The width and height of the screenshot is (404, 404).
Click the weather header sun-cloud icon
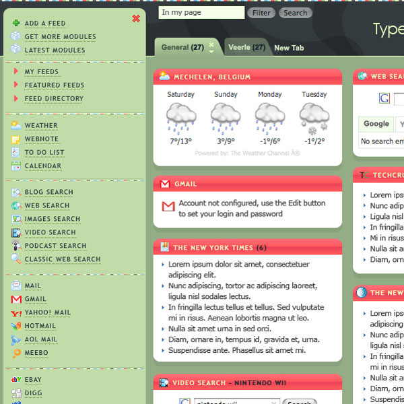[x=164, y=75]
